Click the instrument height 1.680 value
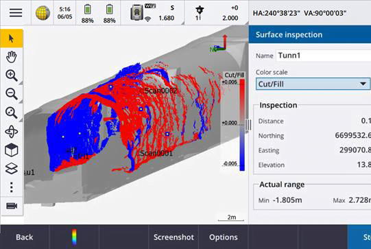The image size is (371, 249). click(x=167, y=19)
